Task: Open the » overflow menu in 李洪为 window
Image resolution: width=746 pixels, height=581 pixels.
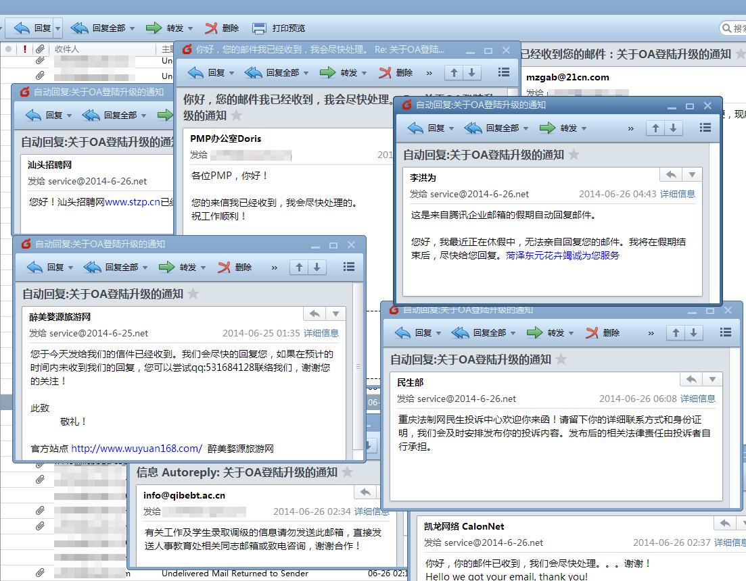Action: point(631,128)
